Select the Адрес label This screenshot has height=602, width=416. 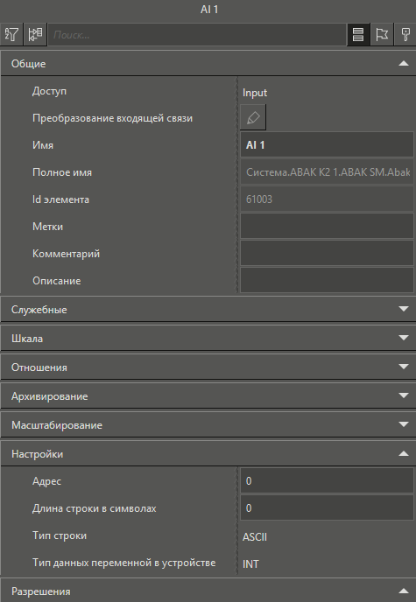click(x=46, y=481)
